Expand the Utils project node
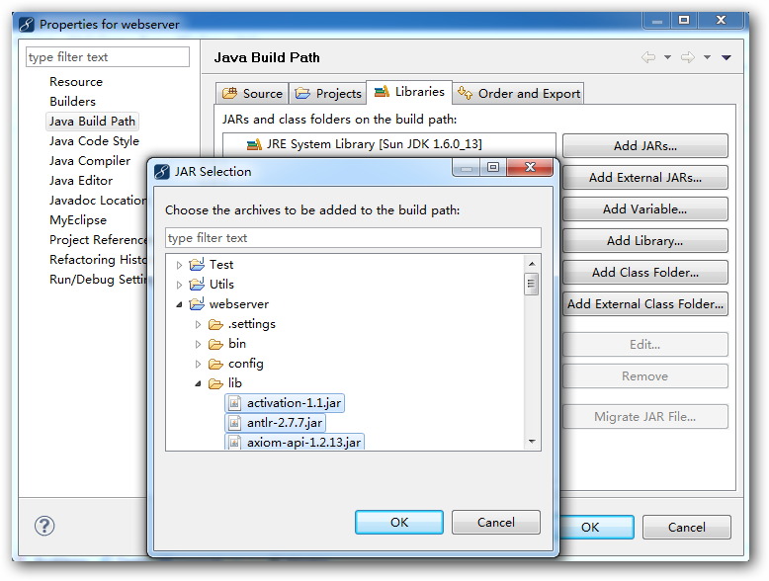The width and height of the screenshot is (769, 581). [179, 285]
